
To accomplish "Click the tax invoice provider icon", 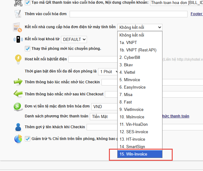I will click(18, 28).
